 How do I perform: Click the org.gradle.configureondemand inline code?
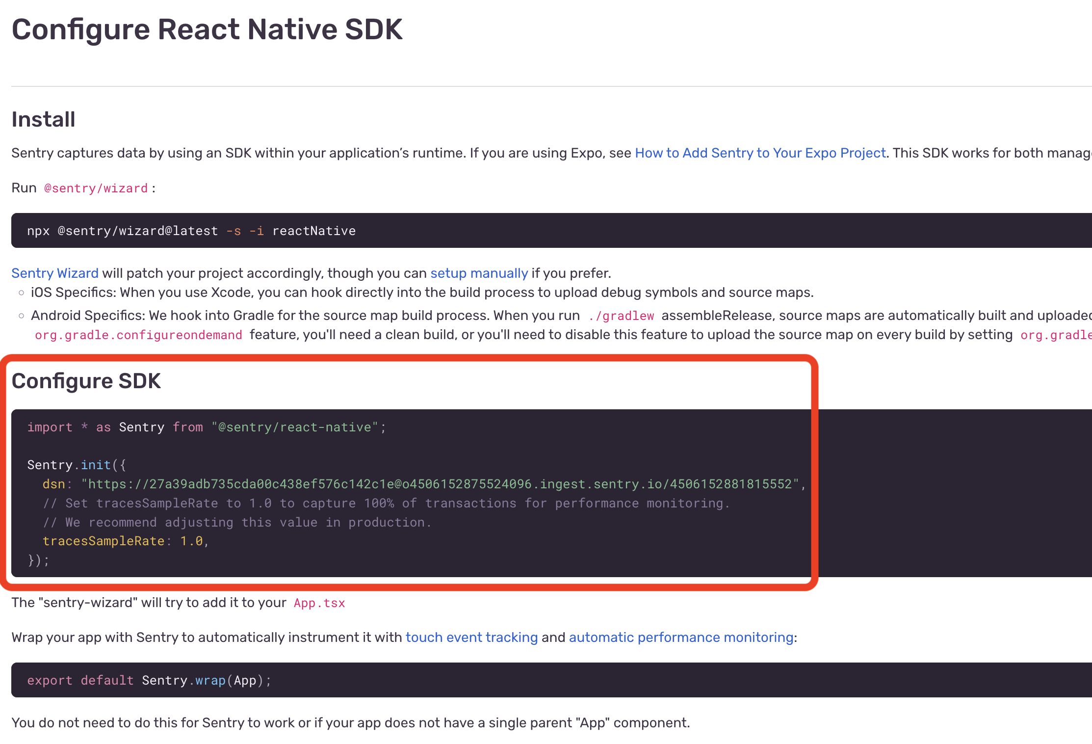coord(139,335)
